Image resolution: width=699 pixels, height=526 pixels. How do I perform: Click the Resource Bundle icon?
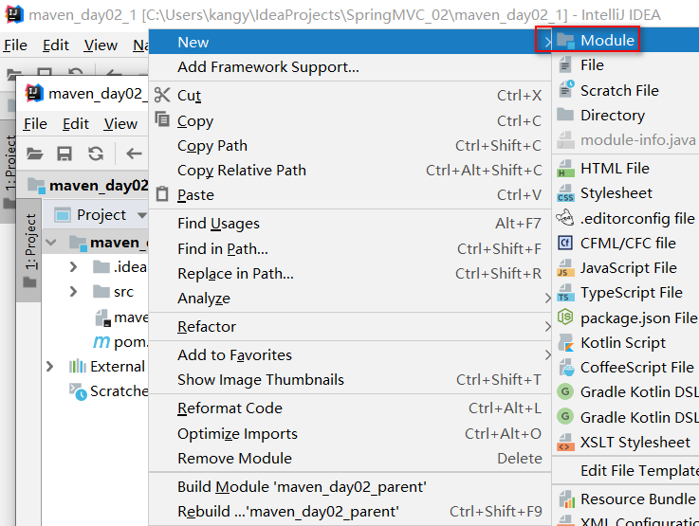pyautogui.click(x=566, y=499)
